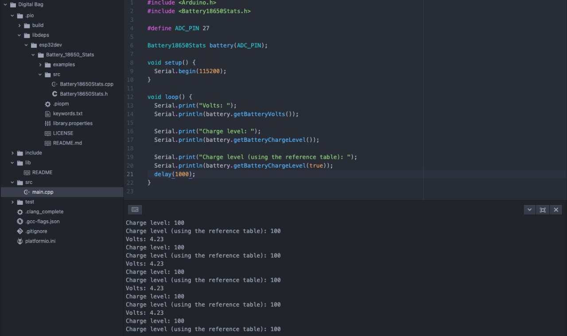Expand the include folder
This screenshot has width=567, height=336.
pos(33,153)
